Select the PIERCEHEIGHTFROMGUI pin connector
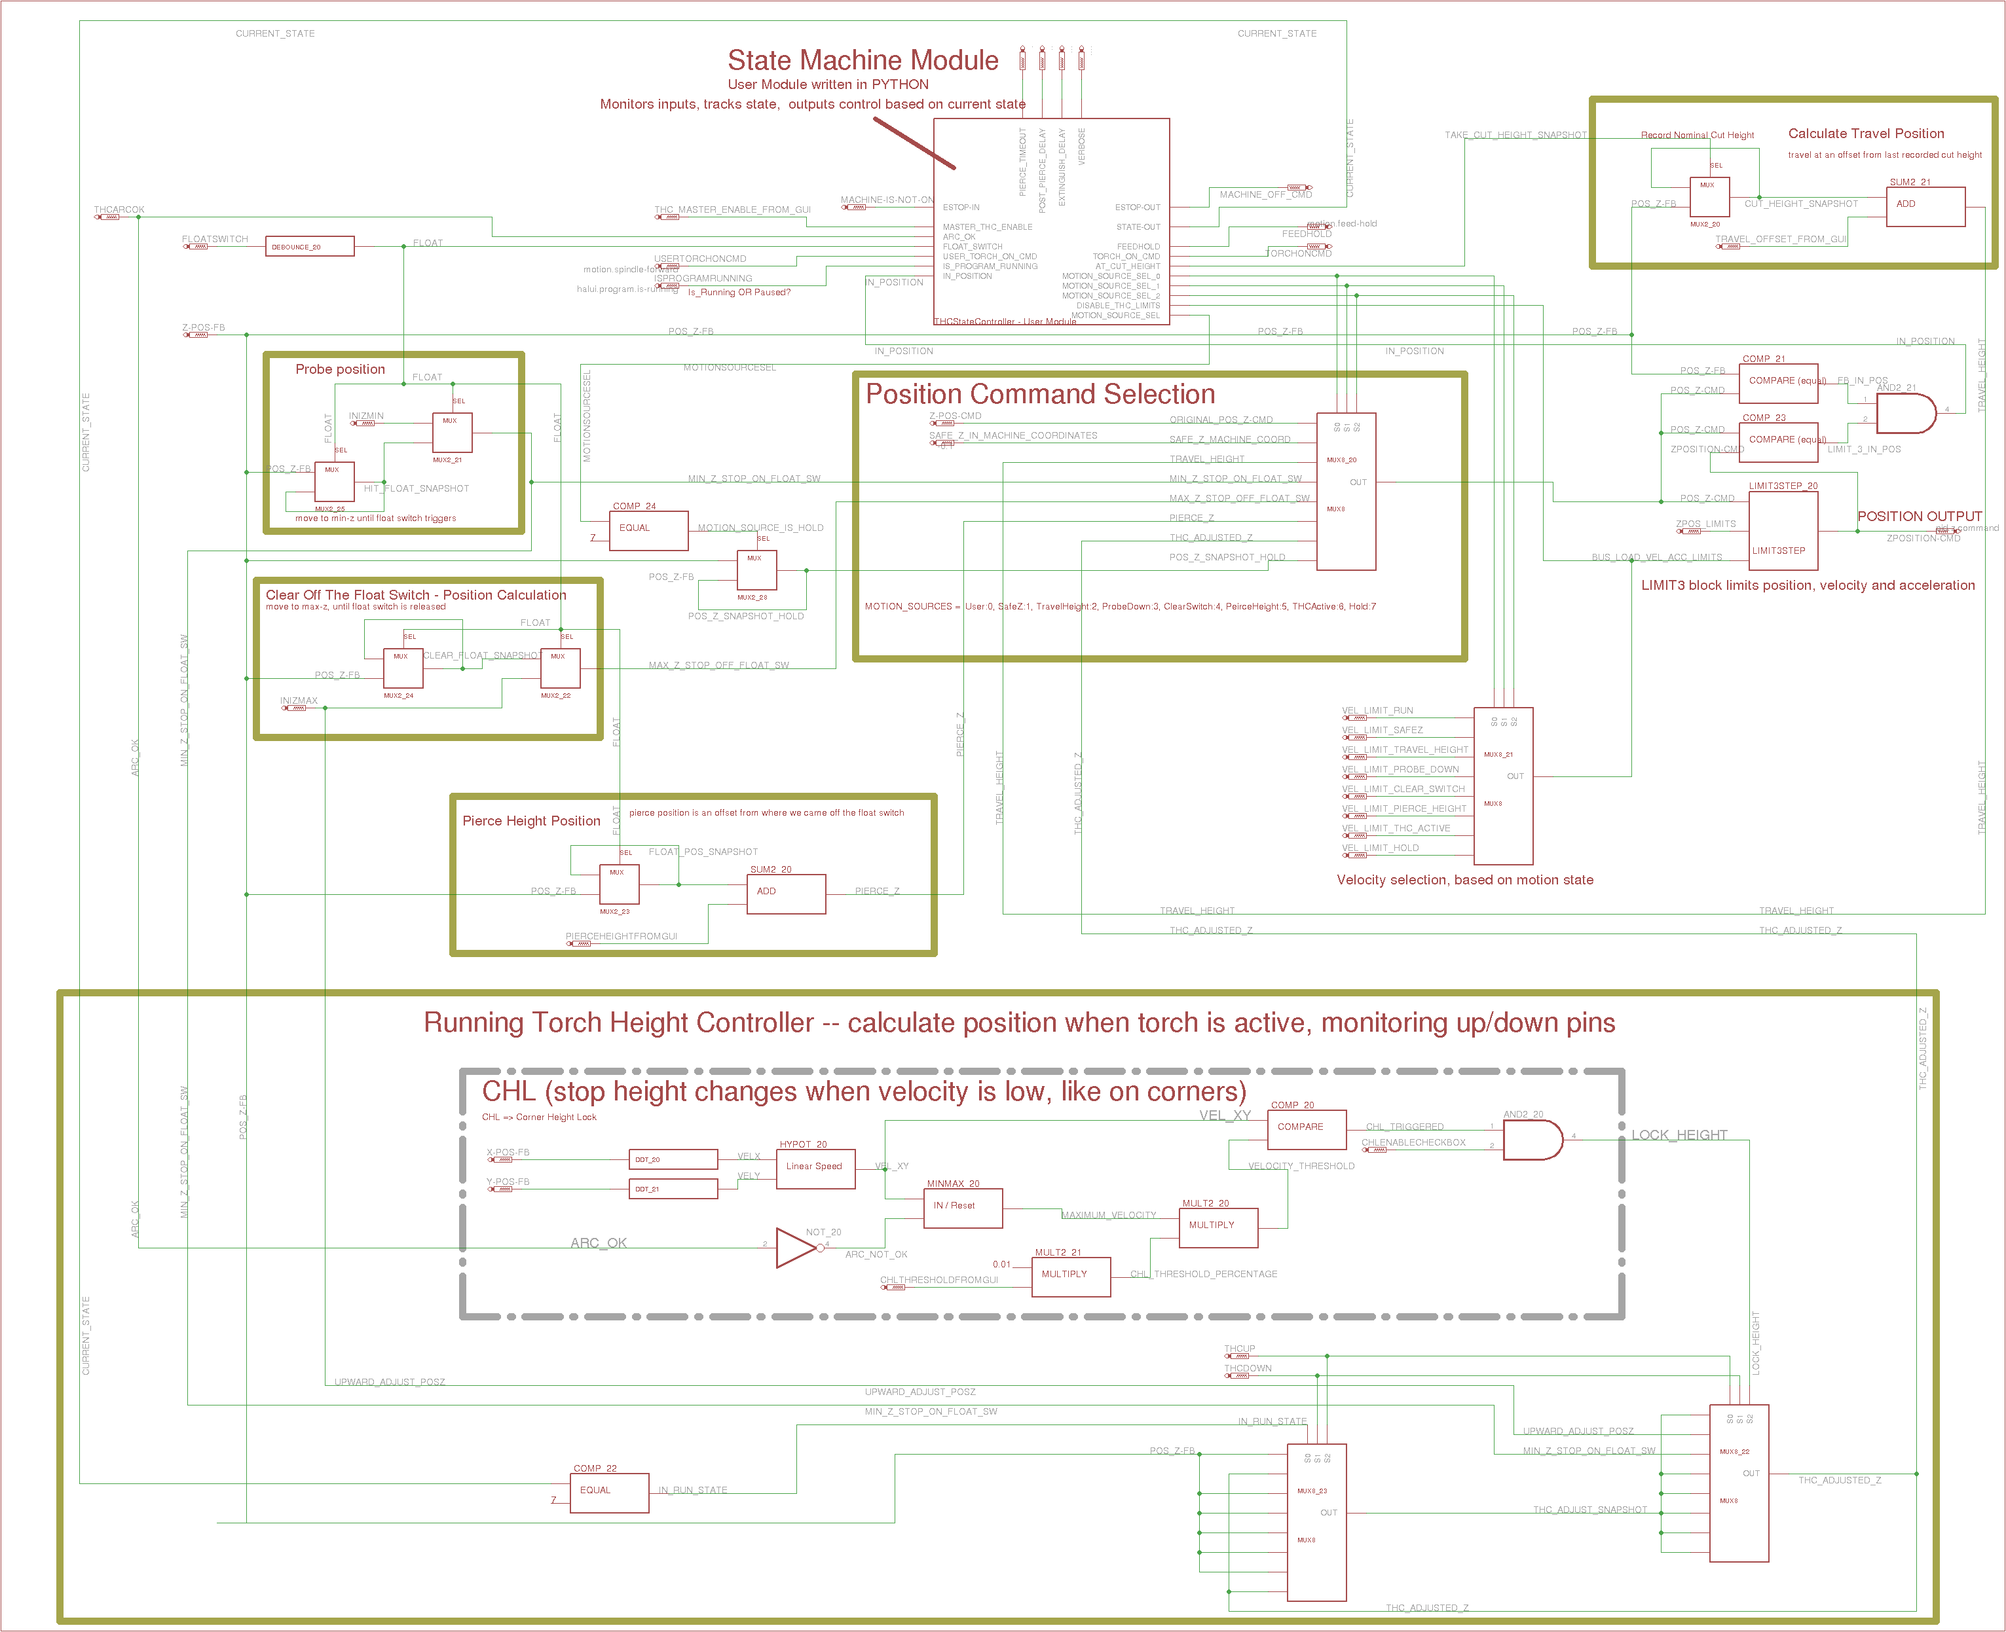Screen dimensions: 2006x1632 (x=580, y=943)
